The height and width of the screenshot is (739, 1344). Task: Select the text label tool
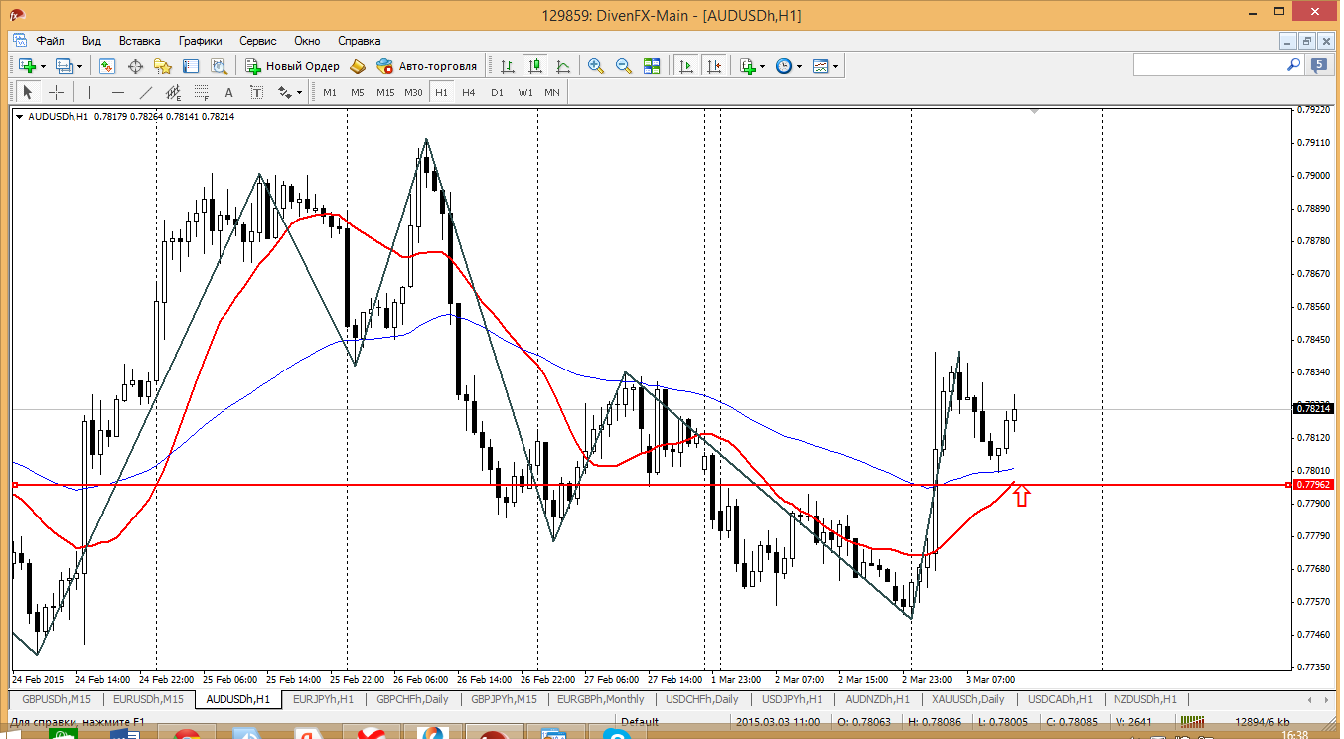228,92
